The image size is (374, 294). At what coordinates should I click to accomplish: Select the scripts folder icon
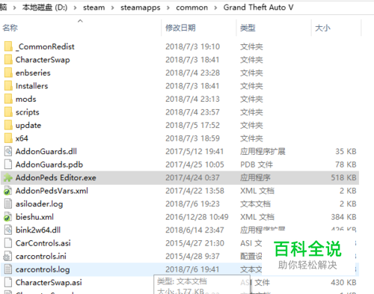(8, 112)
